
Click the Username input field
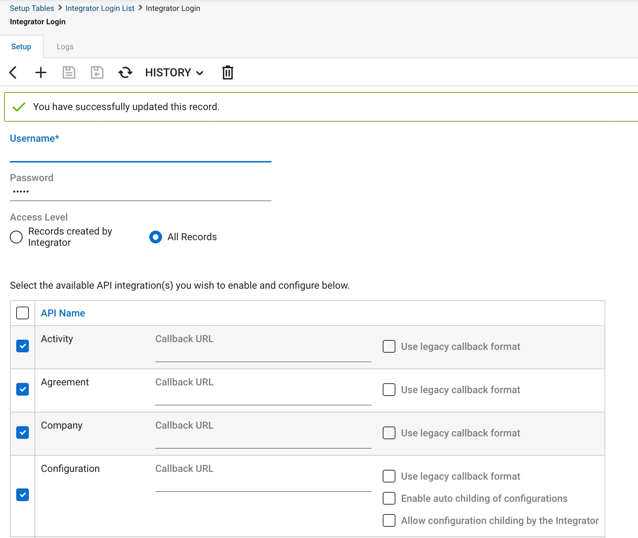click(x=140, y=154)
